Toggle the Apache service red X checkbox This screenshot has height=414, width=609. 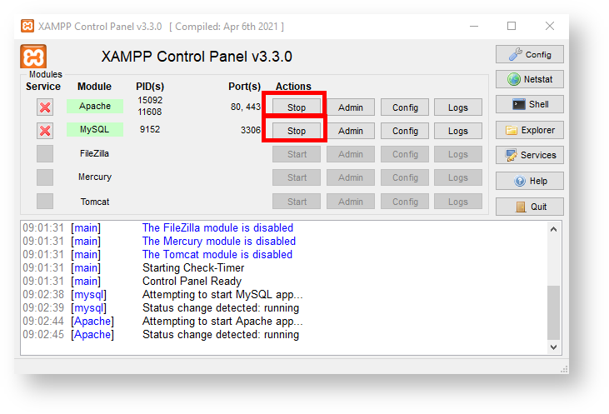[45, 107]
